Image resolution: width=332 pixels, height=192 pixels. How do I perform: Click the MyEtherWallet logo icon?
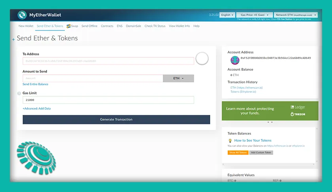pyautogui.click(x=22, y=15)
